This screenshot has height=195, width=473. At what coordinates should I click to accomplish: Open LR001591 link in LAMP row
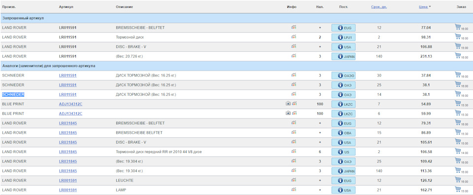(68, 190)
